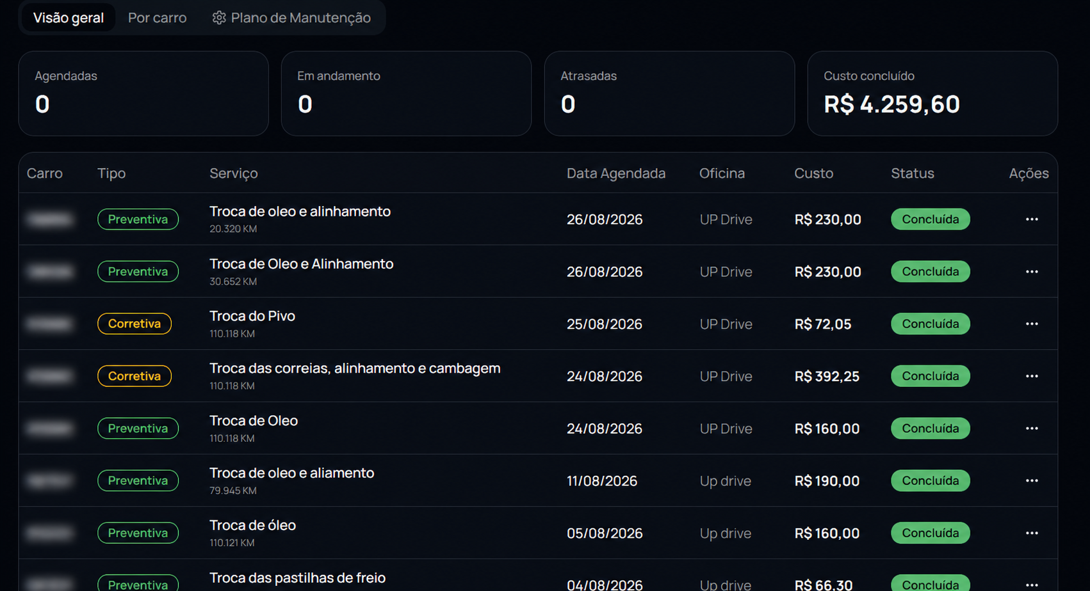This screenshot has height=591, width=1090.
Task: Click the Data Agendada column header
Action: [616, 173]
